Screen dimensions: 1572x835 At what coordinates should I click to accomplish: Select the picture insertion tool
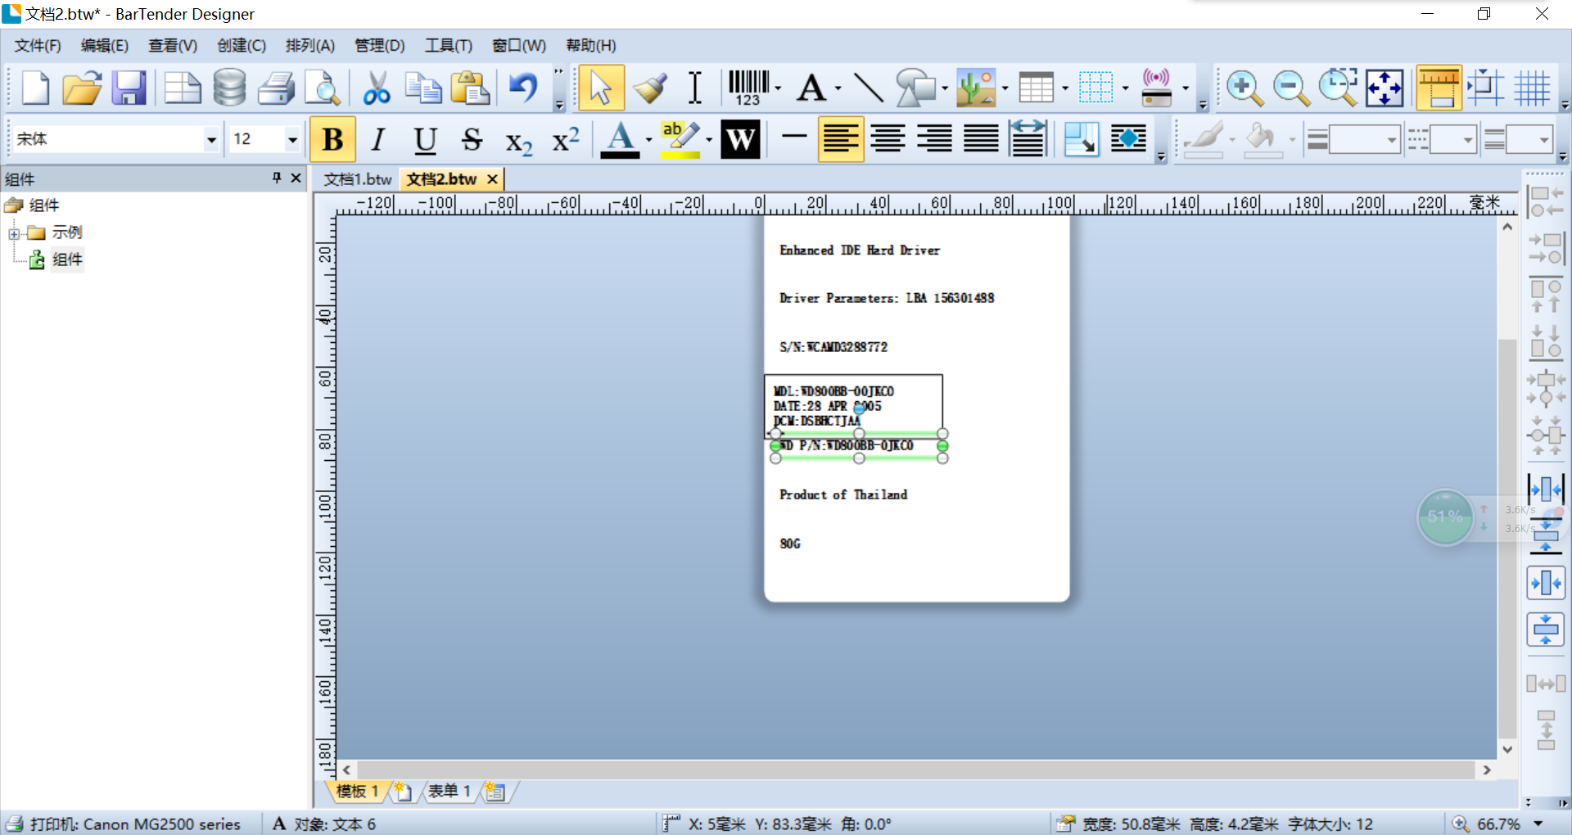pos(976,88)
